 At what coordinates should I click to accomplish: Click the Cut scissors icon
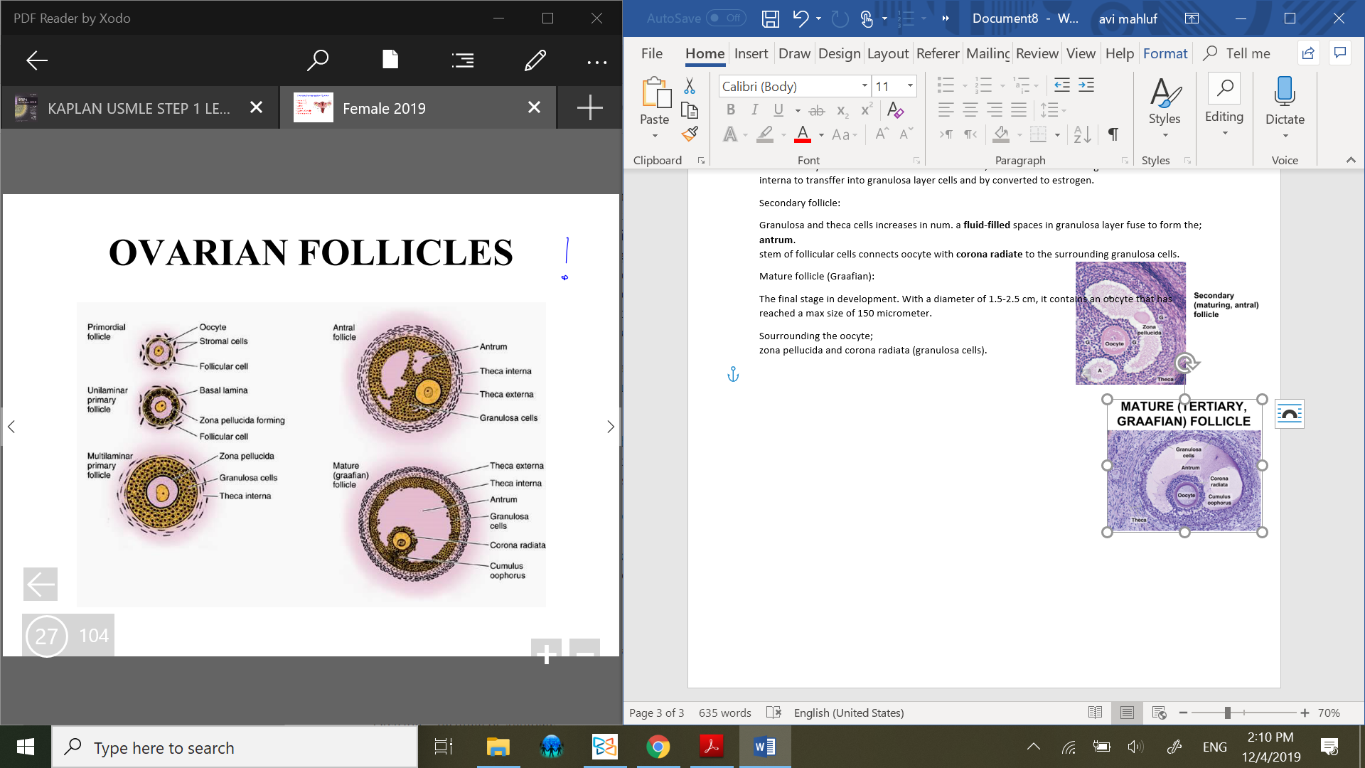coord(689,86)
